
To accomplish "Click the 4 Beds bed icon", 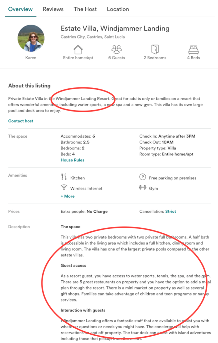I will (193, 49).
